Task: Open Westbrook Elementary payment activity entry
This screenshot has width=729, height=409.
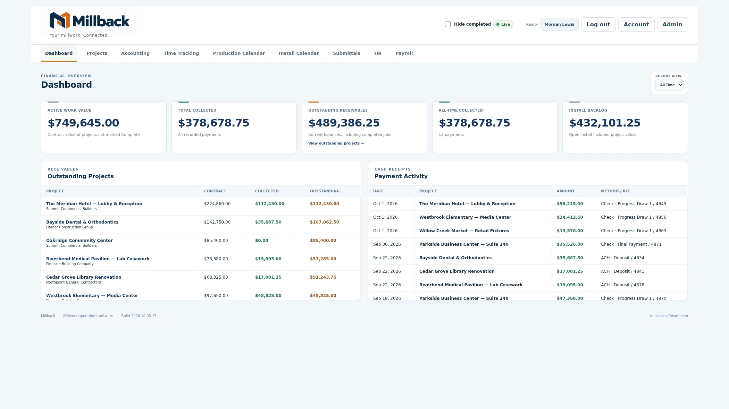Action: pos(528,217)
